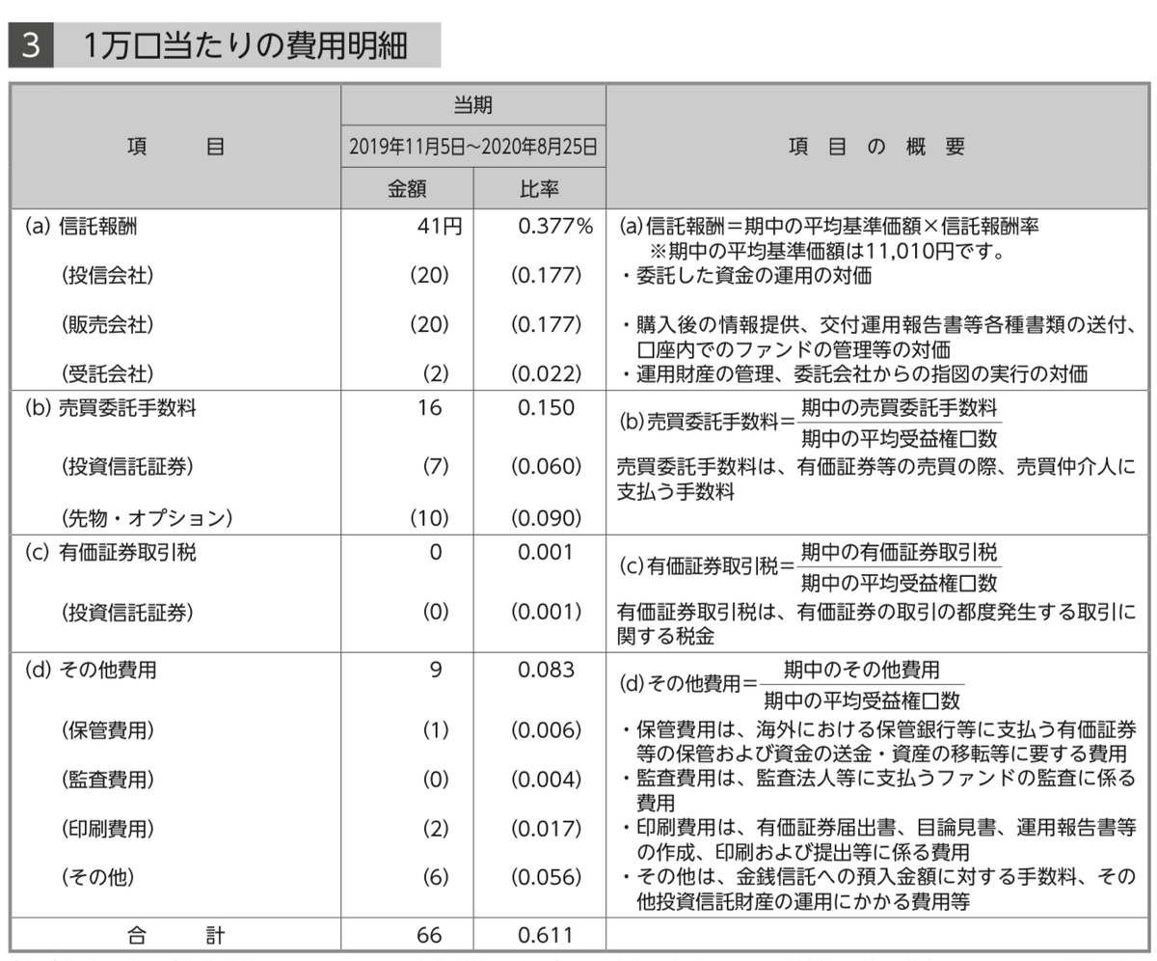Select the '(印刷費用)' row label
1157x961 pixels.
point(106,828)
